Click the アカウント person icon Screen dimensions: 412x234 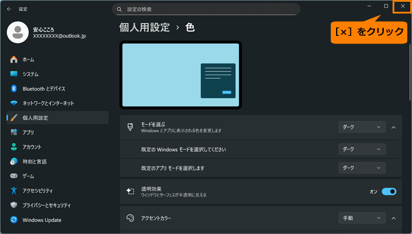tap(14, 147)
